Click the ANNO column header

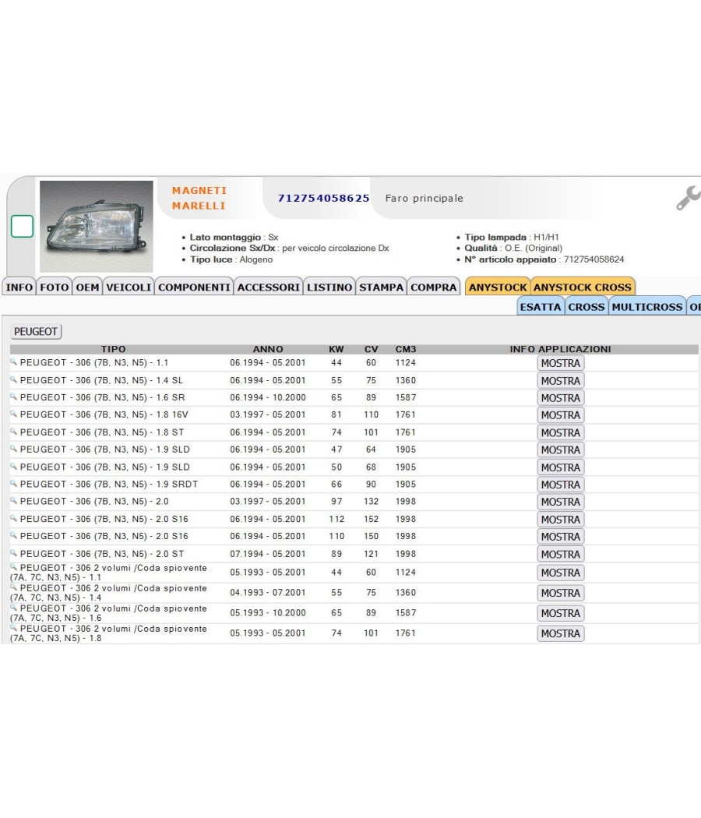[268, 349]
